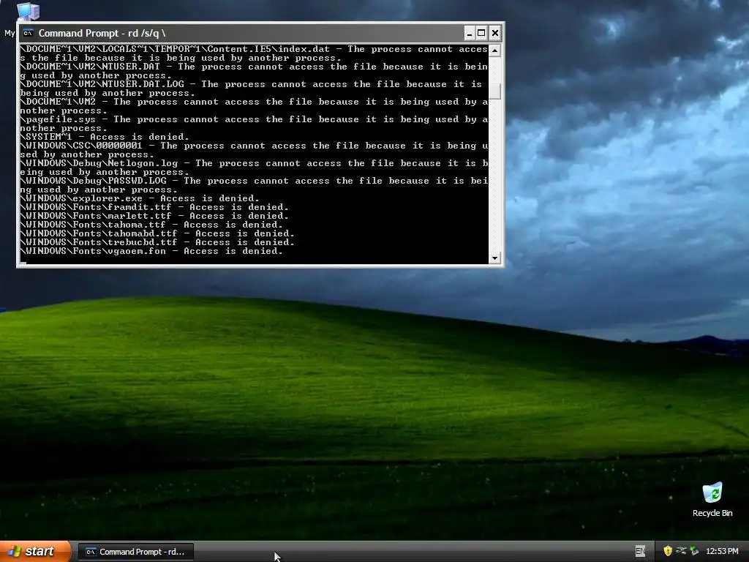The image size is (749, 562).
Task: Click the Safely Remove Hardware green arrow icon
Action: pyautogui.click(x=694, y=551)
